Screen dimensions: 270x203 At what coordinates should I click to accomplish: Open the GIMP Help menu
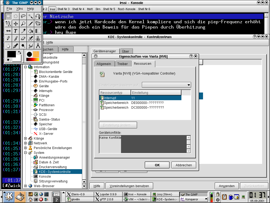[31, 9]
